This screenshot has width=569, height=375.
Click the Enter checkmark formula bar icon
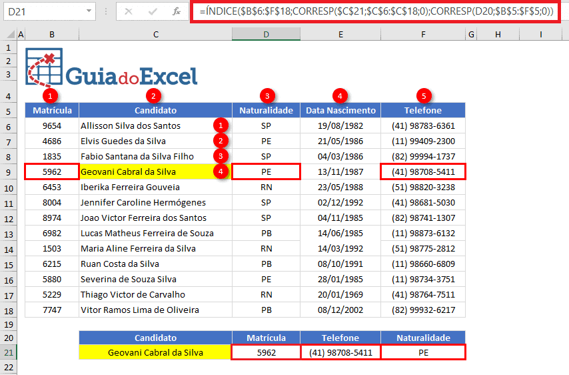[153, 11]
